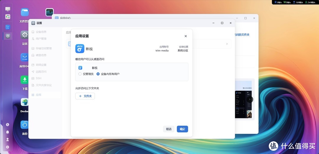Expand the app row chevron in settings window
Image resolution: width=319 pixels, height=154 pixels.
coord(227,44)
